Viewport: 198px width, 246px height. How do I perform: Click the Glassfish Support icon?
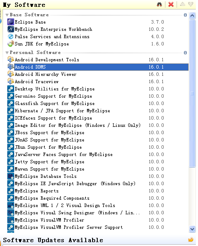point(11,103)
